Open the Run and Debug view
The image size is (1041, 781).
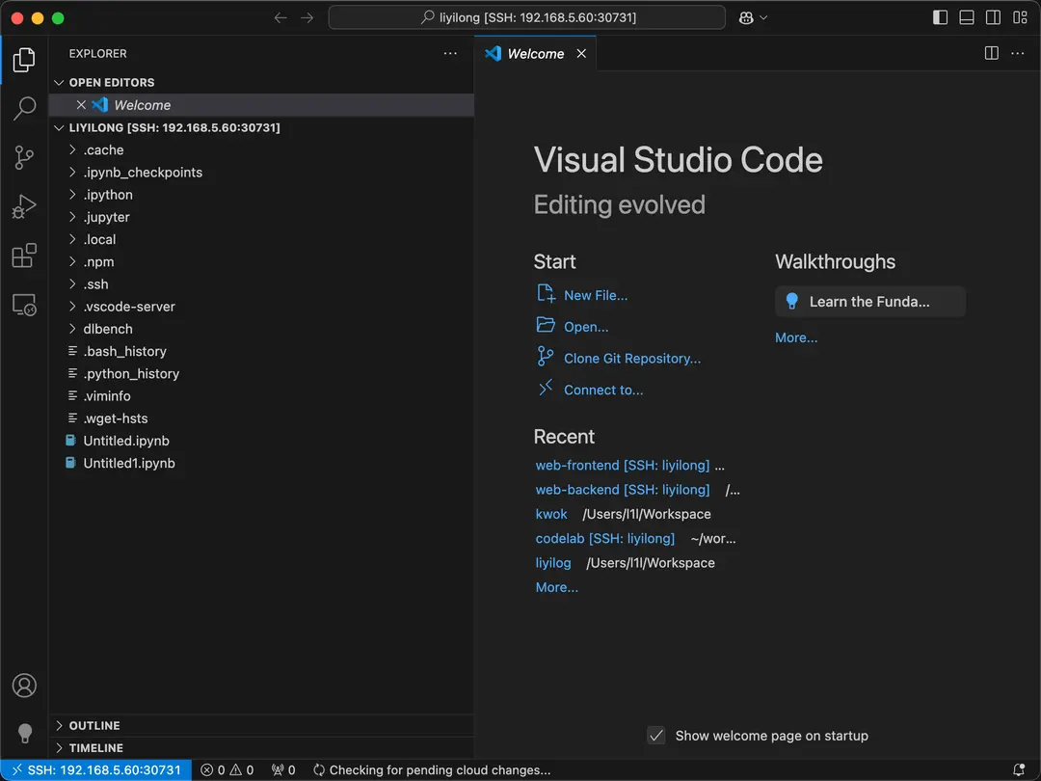click(24, 206)
